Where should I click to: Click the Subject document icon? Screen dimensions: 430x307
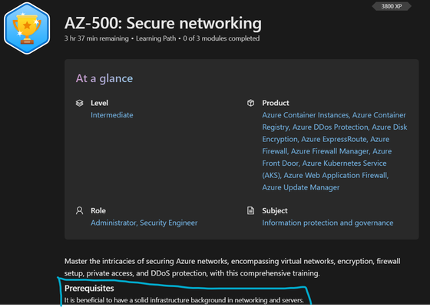250,211
